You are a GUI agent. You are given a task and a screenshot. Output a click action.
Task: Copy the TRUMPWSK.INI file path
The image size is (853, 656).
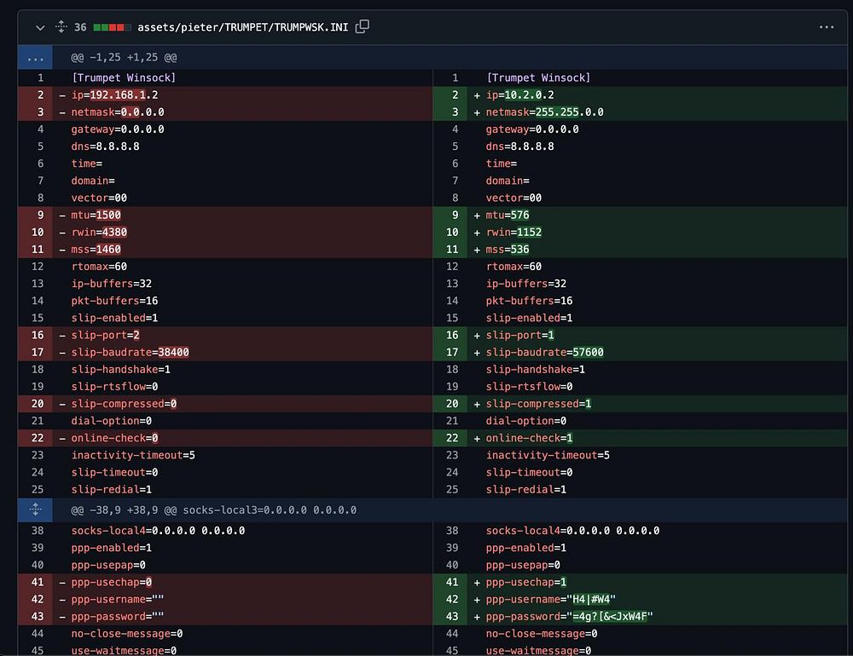[x=363, y=26]
